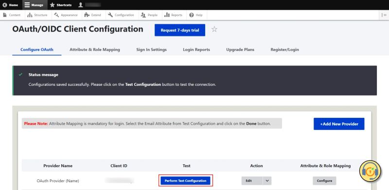Open Reports admin menu
Screen dimensions: 389x190
(174, 15)
